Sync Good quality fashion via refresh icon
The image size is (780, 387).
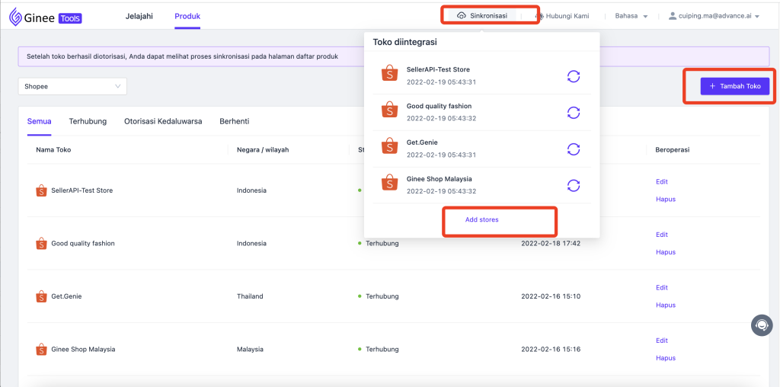pyautogui.click(x=574, y=113)
